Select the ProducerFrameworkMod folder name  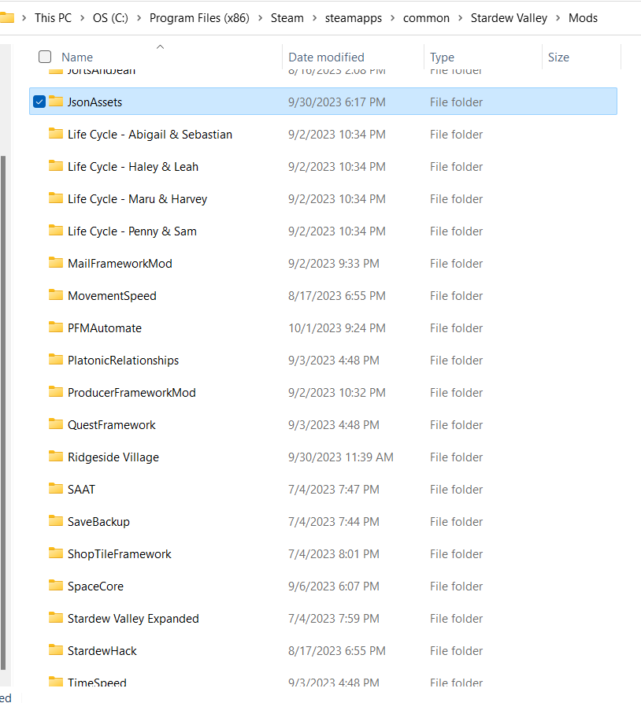[x=132, y=393]
